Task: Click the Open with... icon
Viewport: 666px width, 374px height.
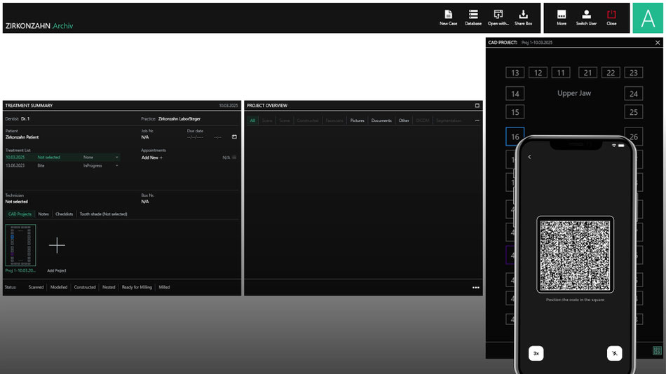Action: click(498, 17)
